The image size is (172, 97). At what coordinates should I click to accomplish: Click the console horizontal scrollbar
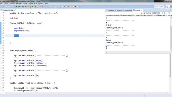tap(138, 52)
